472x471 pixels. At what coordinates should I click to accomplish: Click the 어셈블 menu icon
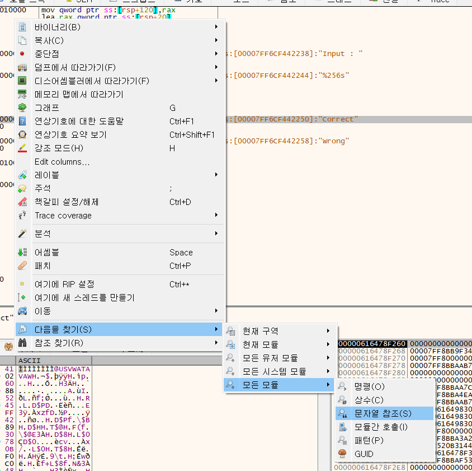point(22,251)
